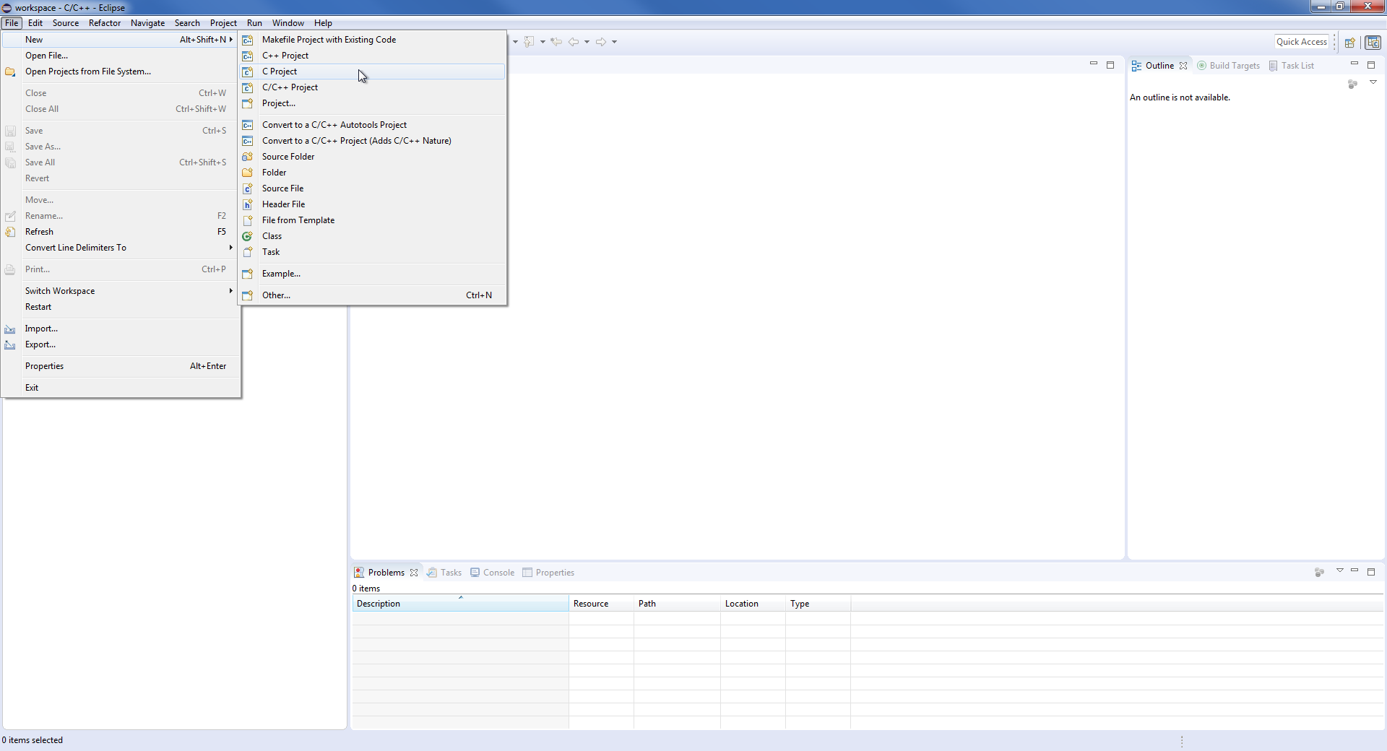Open the Outline view menu dropdown

(x=1373, y=83)
